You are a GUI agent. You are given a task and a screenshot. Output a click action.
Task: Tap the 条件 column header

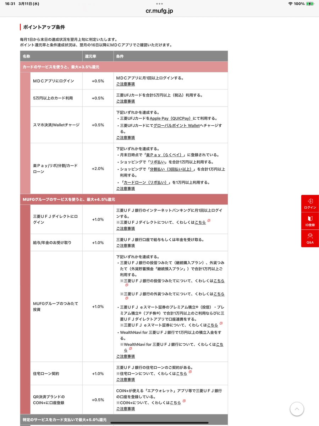(x=171, y=56)
